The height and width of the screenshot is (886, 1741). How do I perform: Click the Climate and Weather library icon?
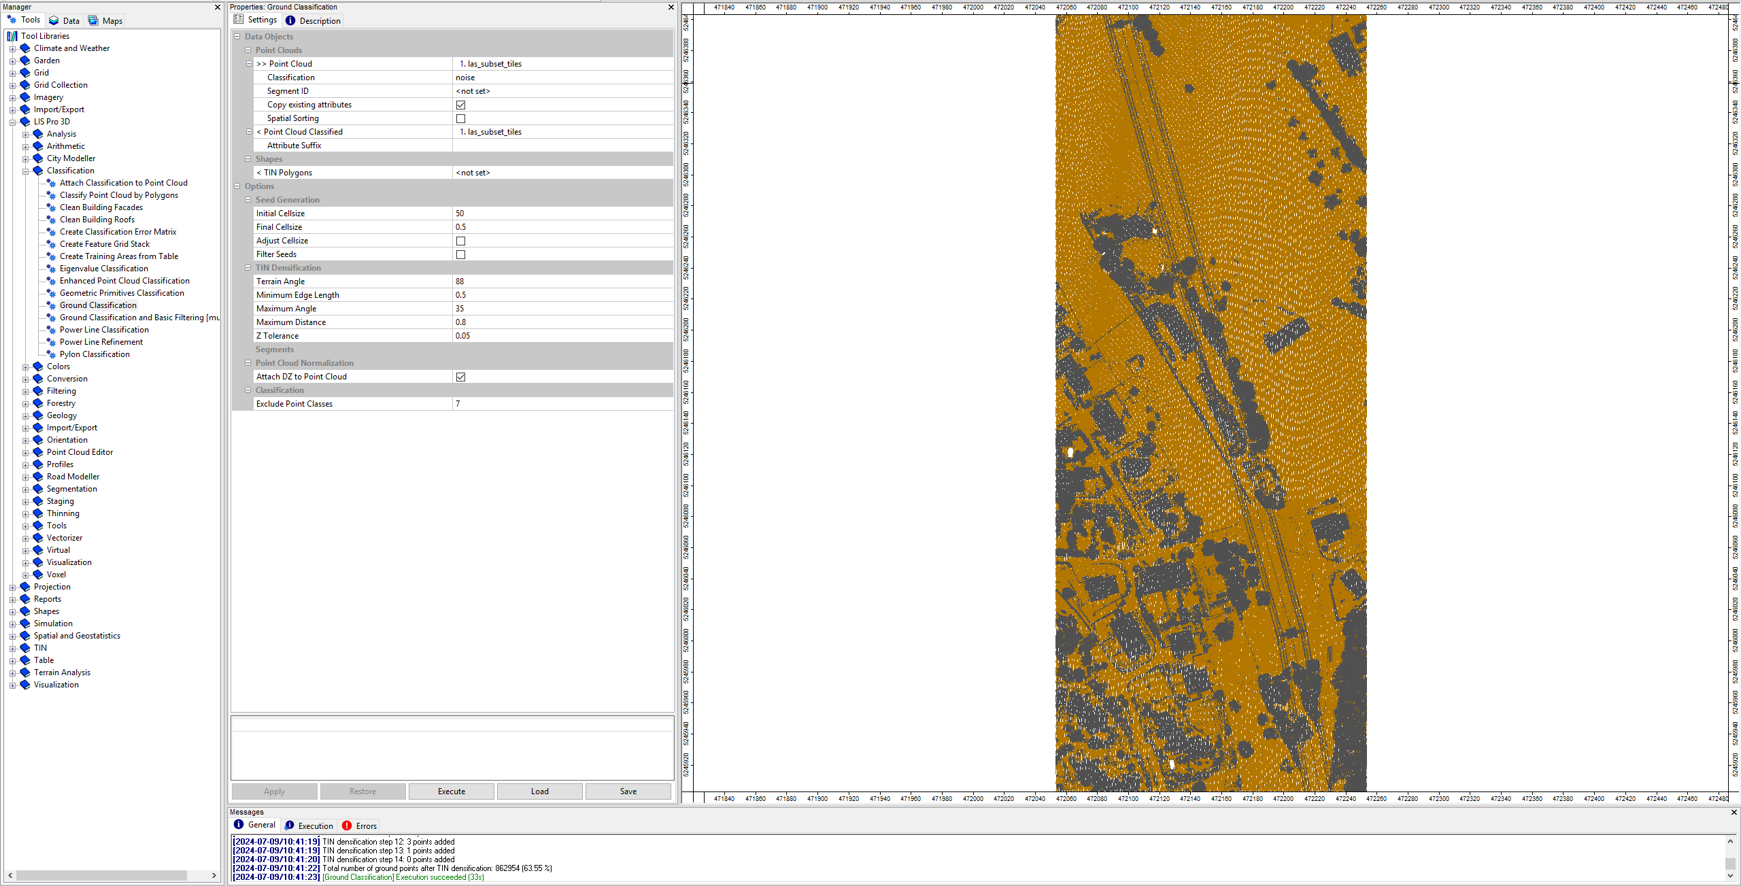(x=25, y=48)
